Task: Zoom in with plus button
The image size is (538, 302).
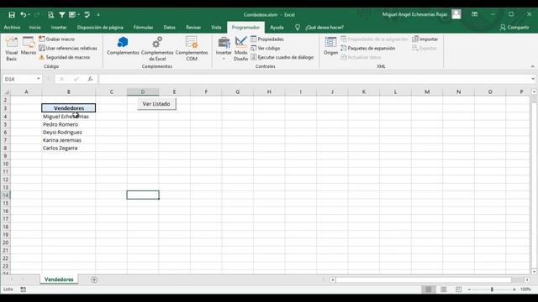Action: point(514,289)
